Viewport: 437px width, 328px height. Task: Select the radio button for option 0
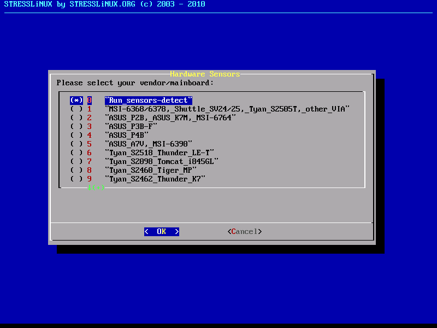(76, 101)
